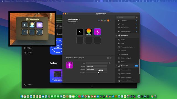The width and height of the screenshot is (177, 99).
Task: Open the Trash in the Dock
Action: 155,97
